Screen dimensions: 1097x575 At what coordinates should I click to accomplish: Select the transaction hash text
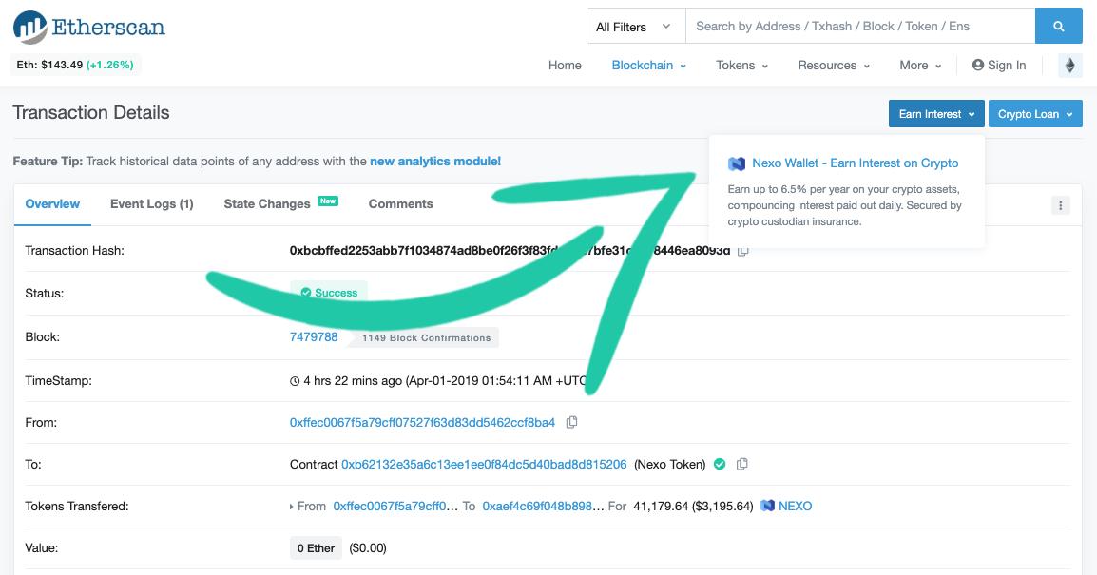[x=510, y=250]
